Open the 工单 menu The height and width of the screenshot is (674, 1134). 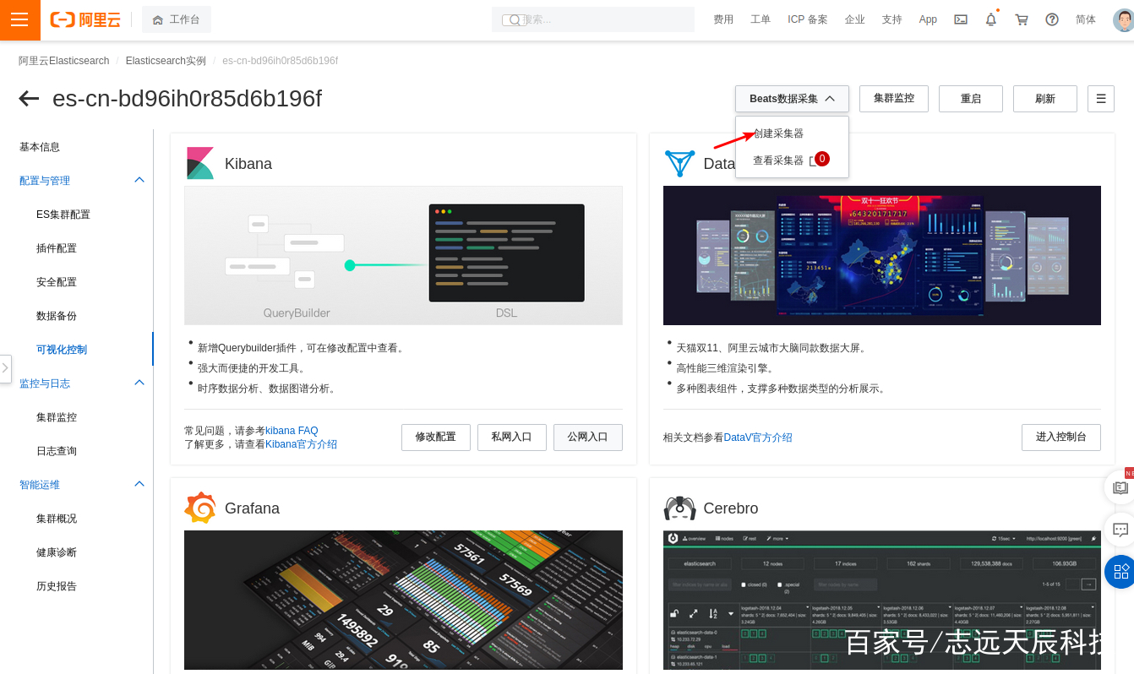[761, 19]
